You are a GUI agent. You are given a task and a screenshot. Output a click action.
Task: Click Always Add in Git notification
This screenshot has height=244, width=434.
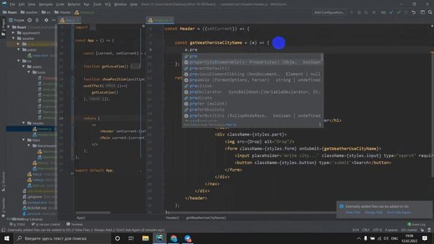[x=374, y=212]
